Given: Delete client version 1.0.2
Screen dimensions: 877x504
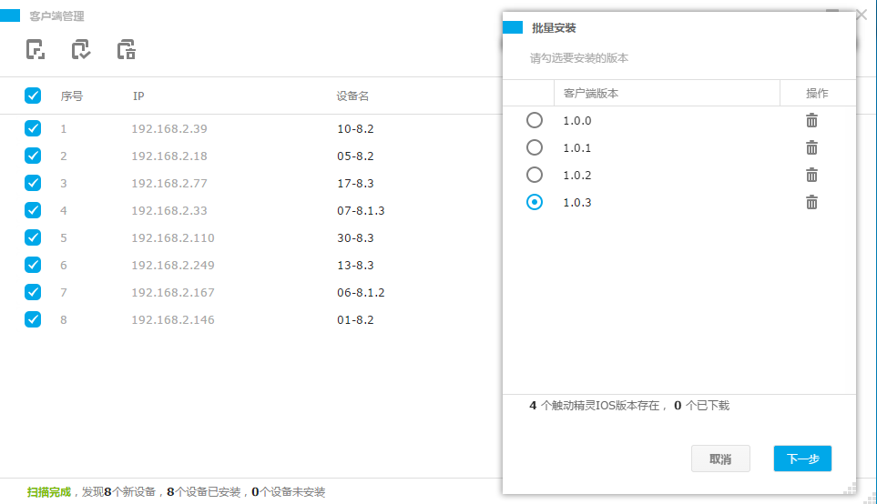Looking at the screenshot, I should [x=811, y=175].
